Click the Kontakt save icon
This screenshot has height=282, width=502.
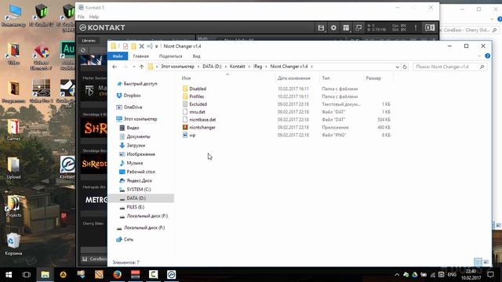(321, 28)
